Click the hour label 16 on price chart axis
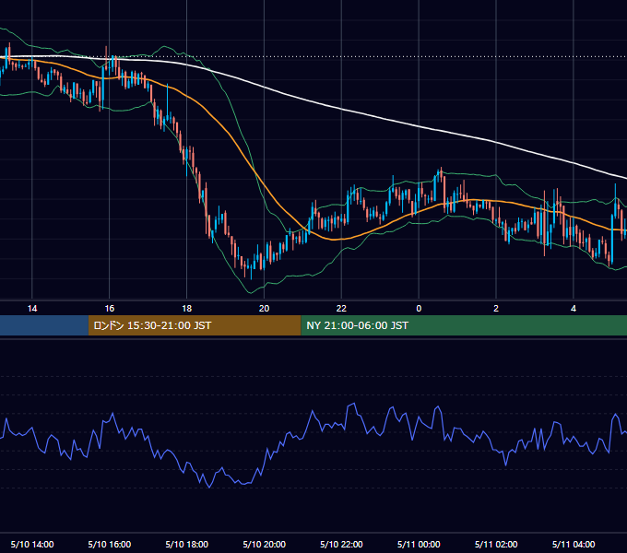Screen dimensions: 627x553 tap(109, 309)
